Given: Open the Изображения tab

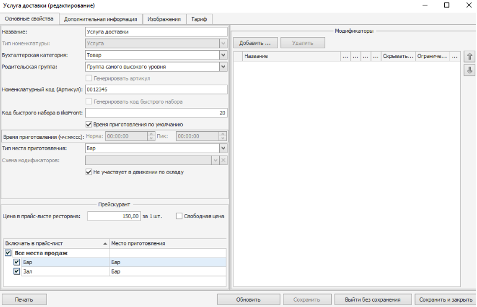Looking at the screenshot, I should tap(164, 19).
